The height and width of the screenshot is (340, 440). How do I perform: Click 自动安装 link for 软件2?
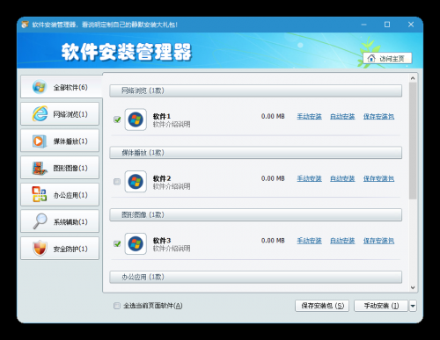(342, 178)
